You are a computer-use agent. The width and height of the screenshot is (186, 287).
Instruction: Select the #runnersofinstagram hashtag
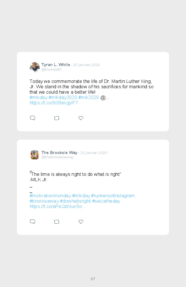coord(113,196)
